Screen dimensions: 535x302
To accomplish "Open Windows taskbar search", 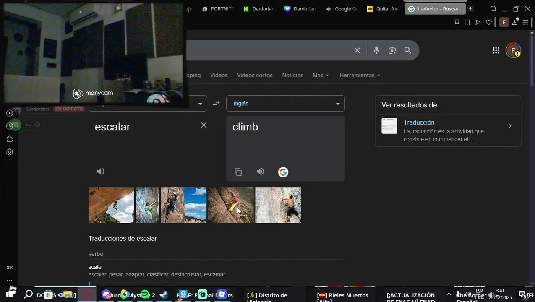I will tap(29, 294).
